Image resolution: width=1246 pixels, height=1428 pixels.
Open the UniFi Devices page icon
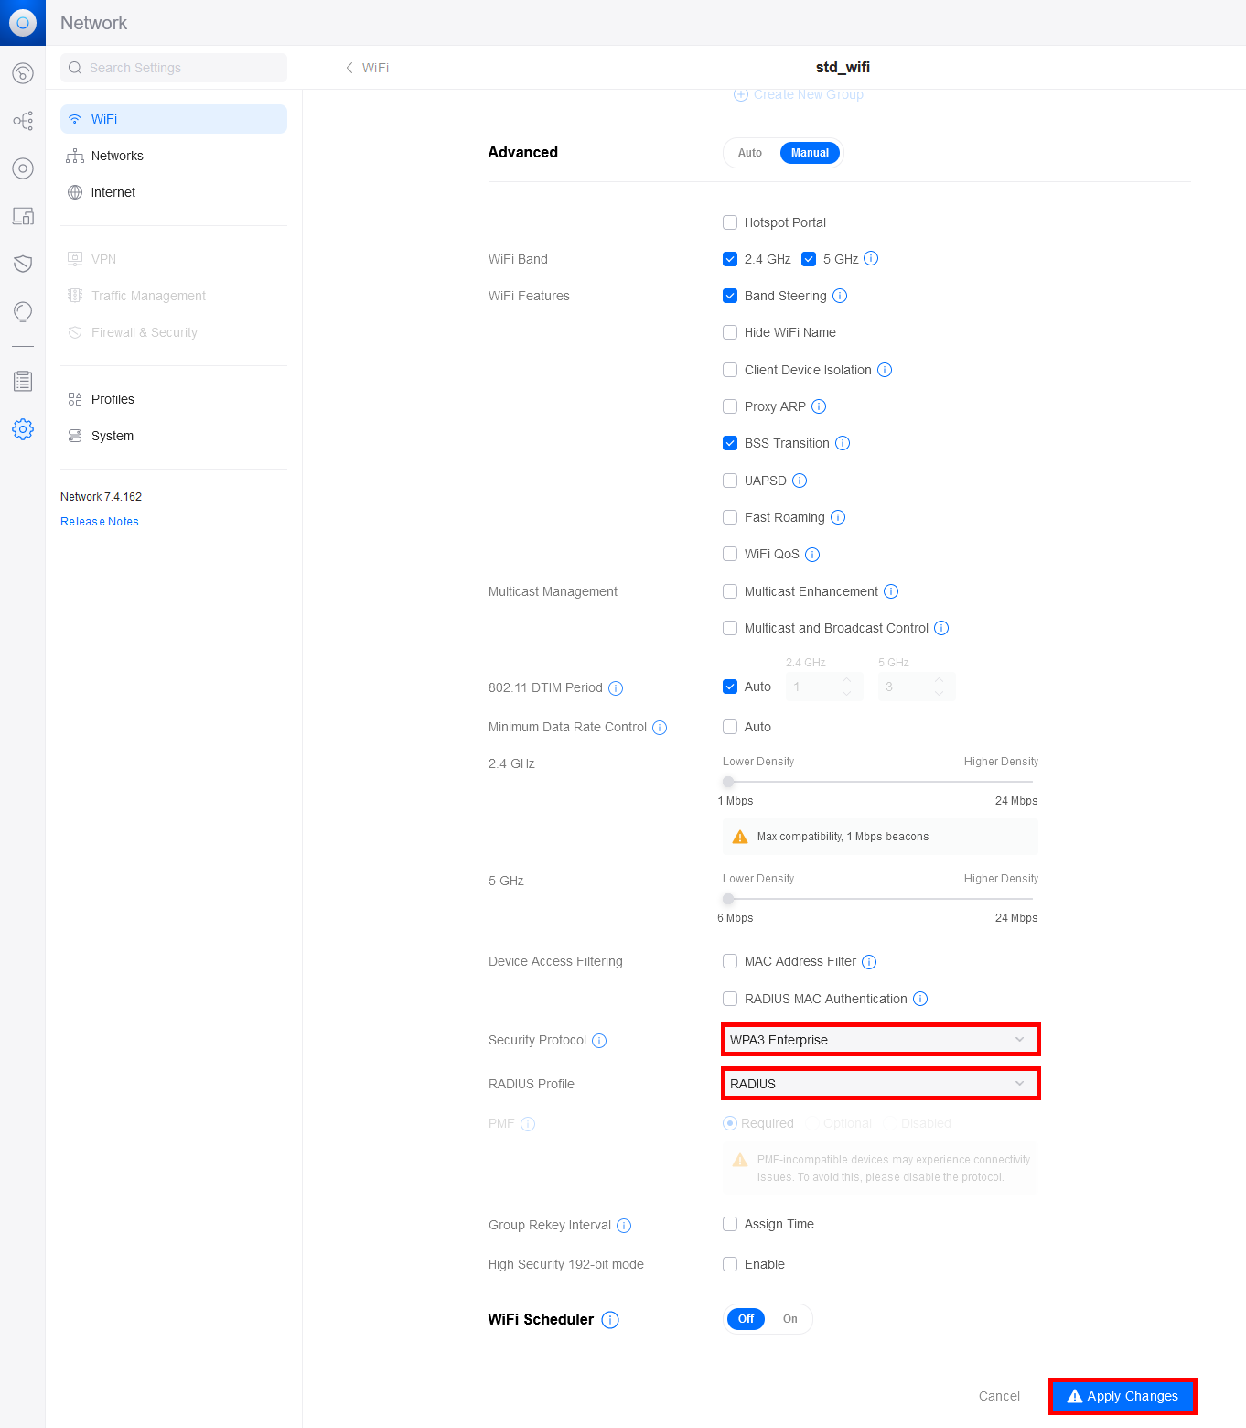23,168
